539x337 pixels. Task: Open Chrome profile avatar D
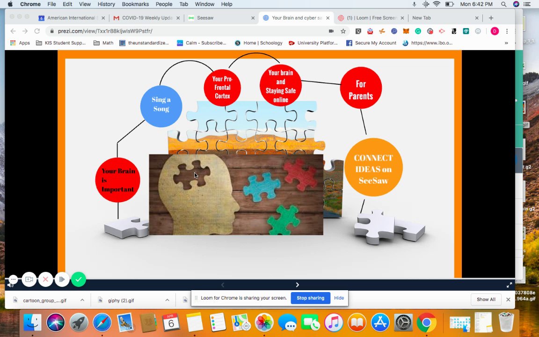pos(494,31)
